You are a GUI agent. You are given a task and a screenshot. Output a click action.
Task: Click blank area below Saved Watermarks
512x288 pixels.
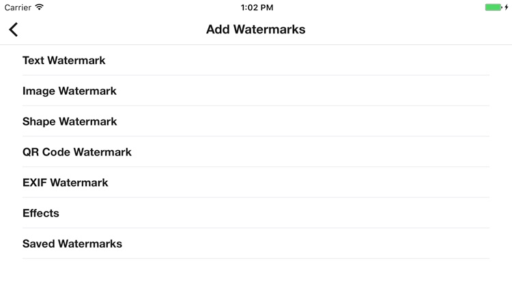[x=256, y=273]
